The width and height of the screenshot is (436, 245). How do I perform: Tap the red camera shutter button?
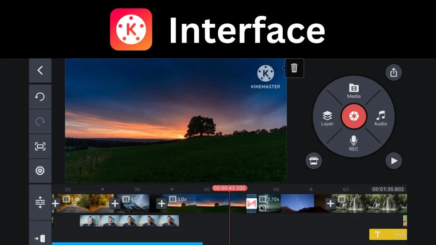pyautogui.click(x=354, y=116)
